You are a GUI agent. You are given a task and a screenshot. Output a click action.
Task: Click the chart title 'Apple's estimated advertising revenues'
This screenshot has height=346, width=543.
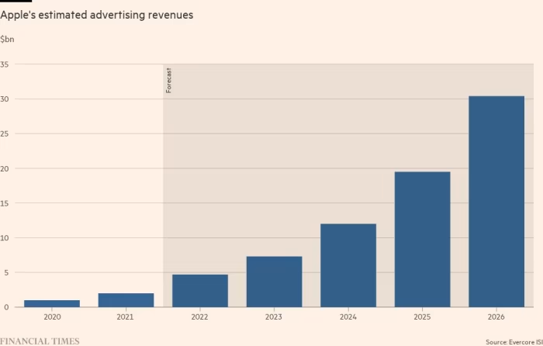tap(97, 15)
